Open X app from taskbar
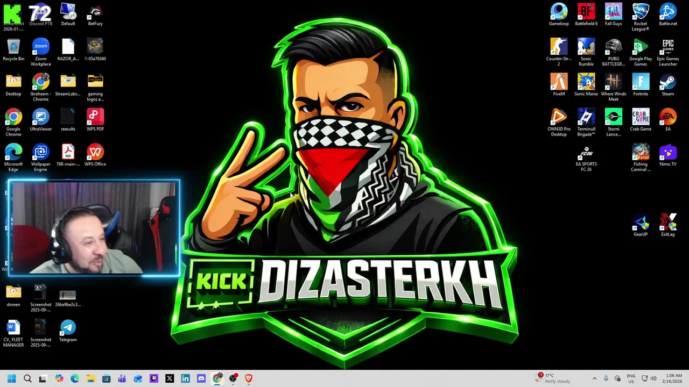 [170, 378]
